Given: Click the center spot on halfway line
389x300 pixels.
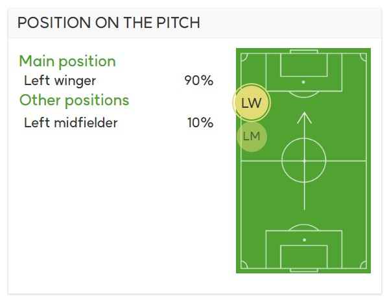Looking at the screenshot, I should point(305,161).
